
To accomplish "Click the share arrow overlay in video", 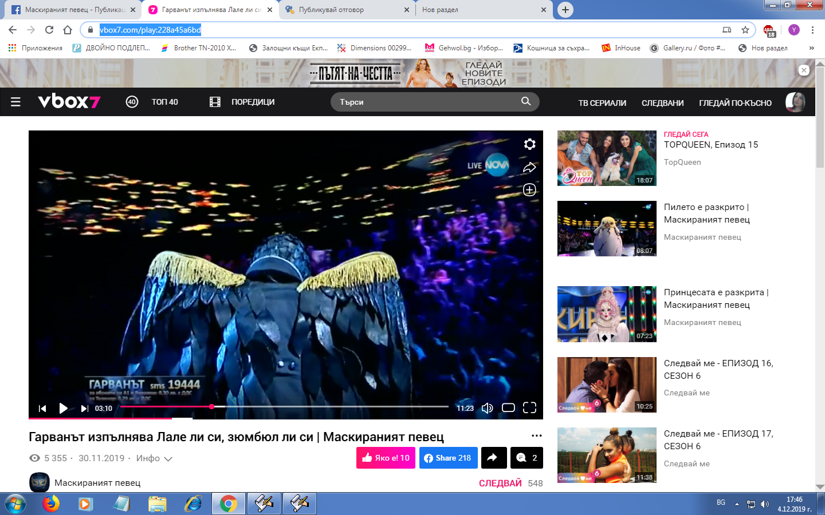I will pyautogui.click(x=529, y=167).
